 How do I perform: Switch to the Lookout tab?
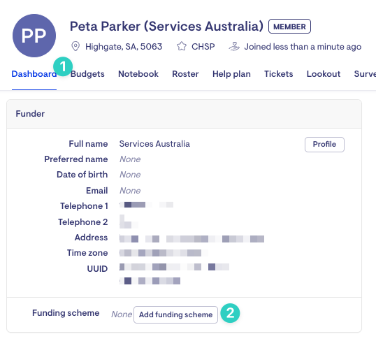[324, 74]
